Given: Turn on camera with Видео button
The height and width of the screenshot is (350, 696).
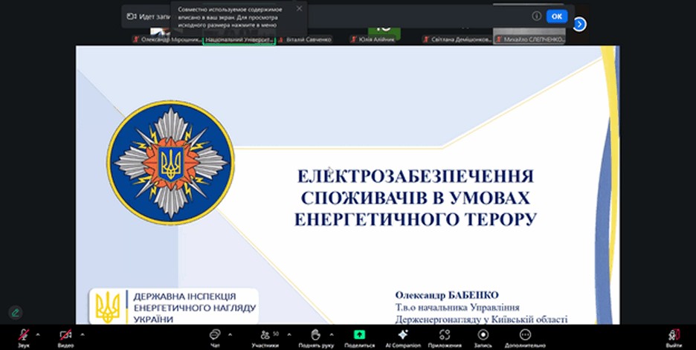Looking at the screenshot, I should (x=65, y=337).
